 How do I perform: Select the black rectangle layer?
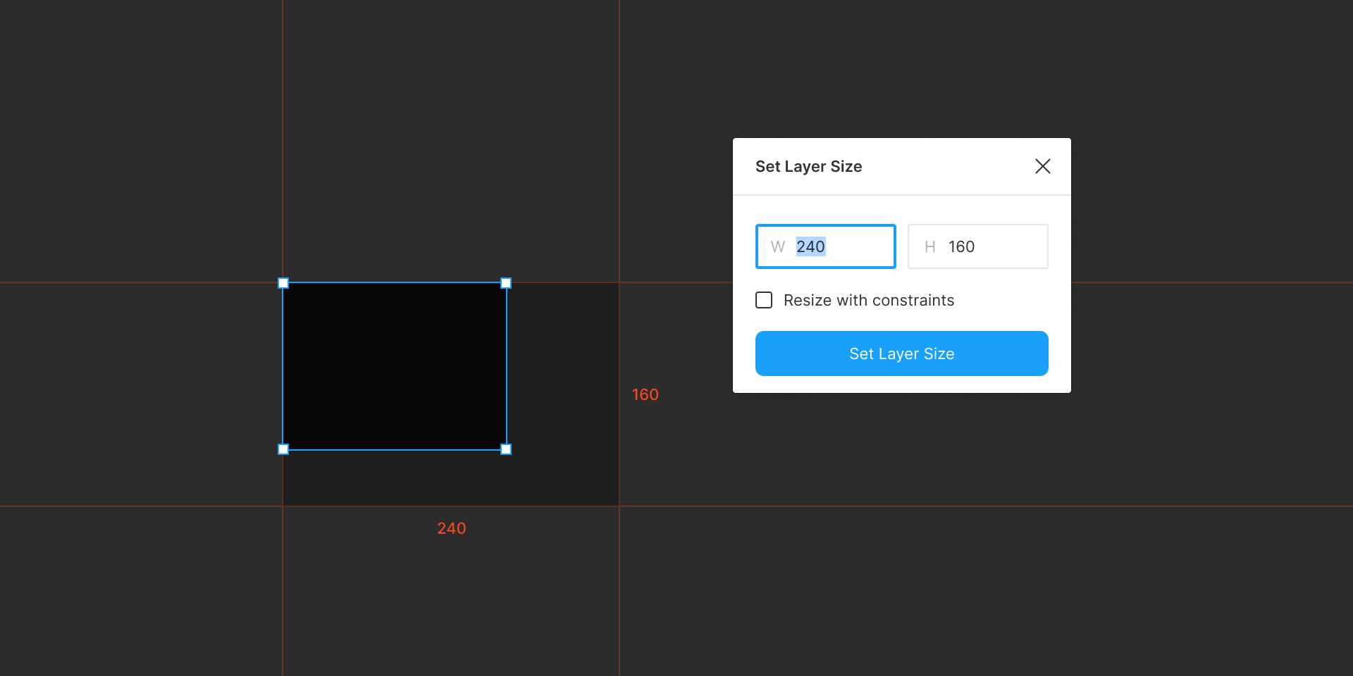395,366
